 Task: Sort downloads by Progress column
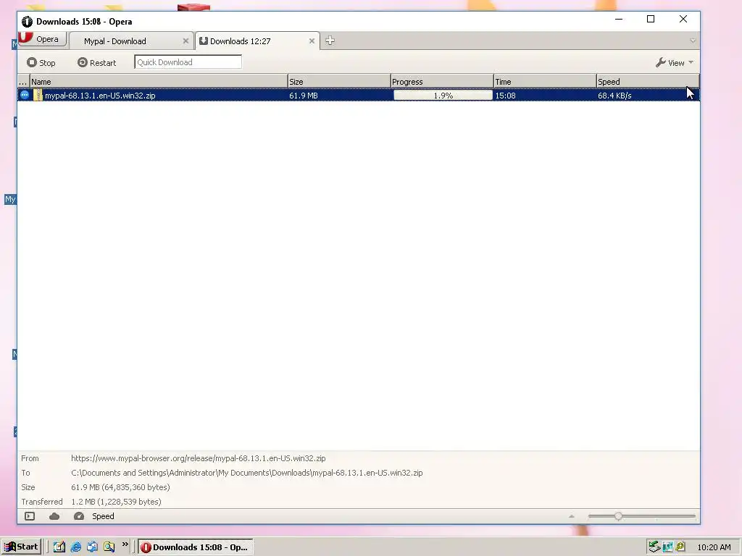[x=442, y=81]
